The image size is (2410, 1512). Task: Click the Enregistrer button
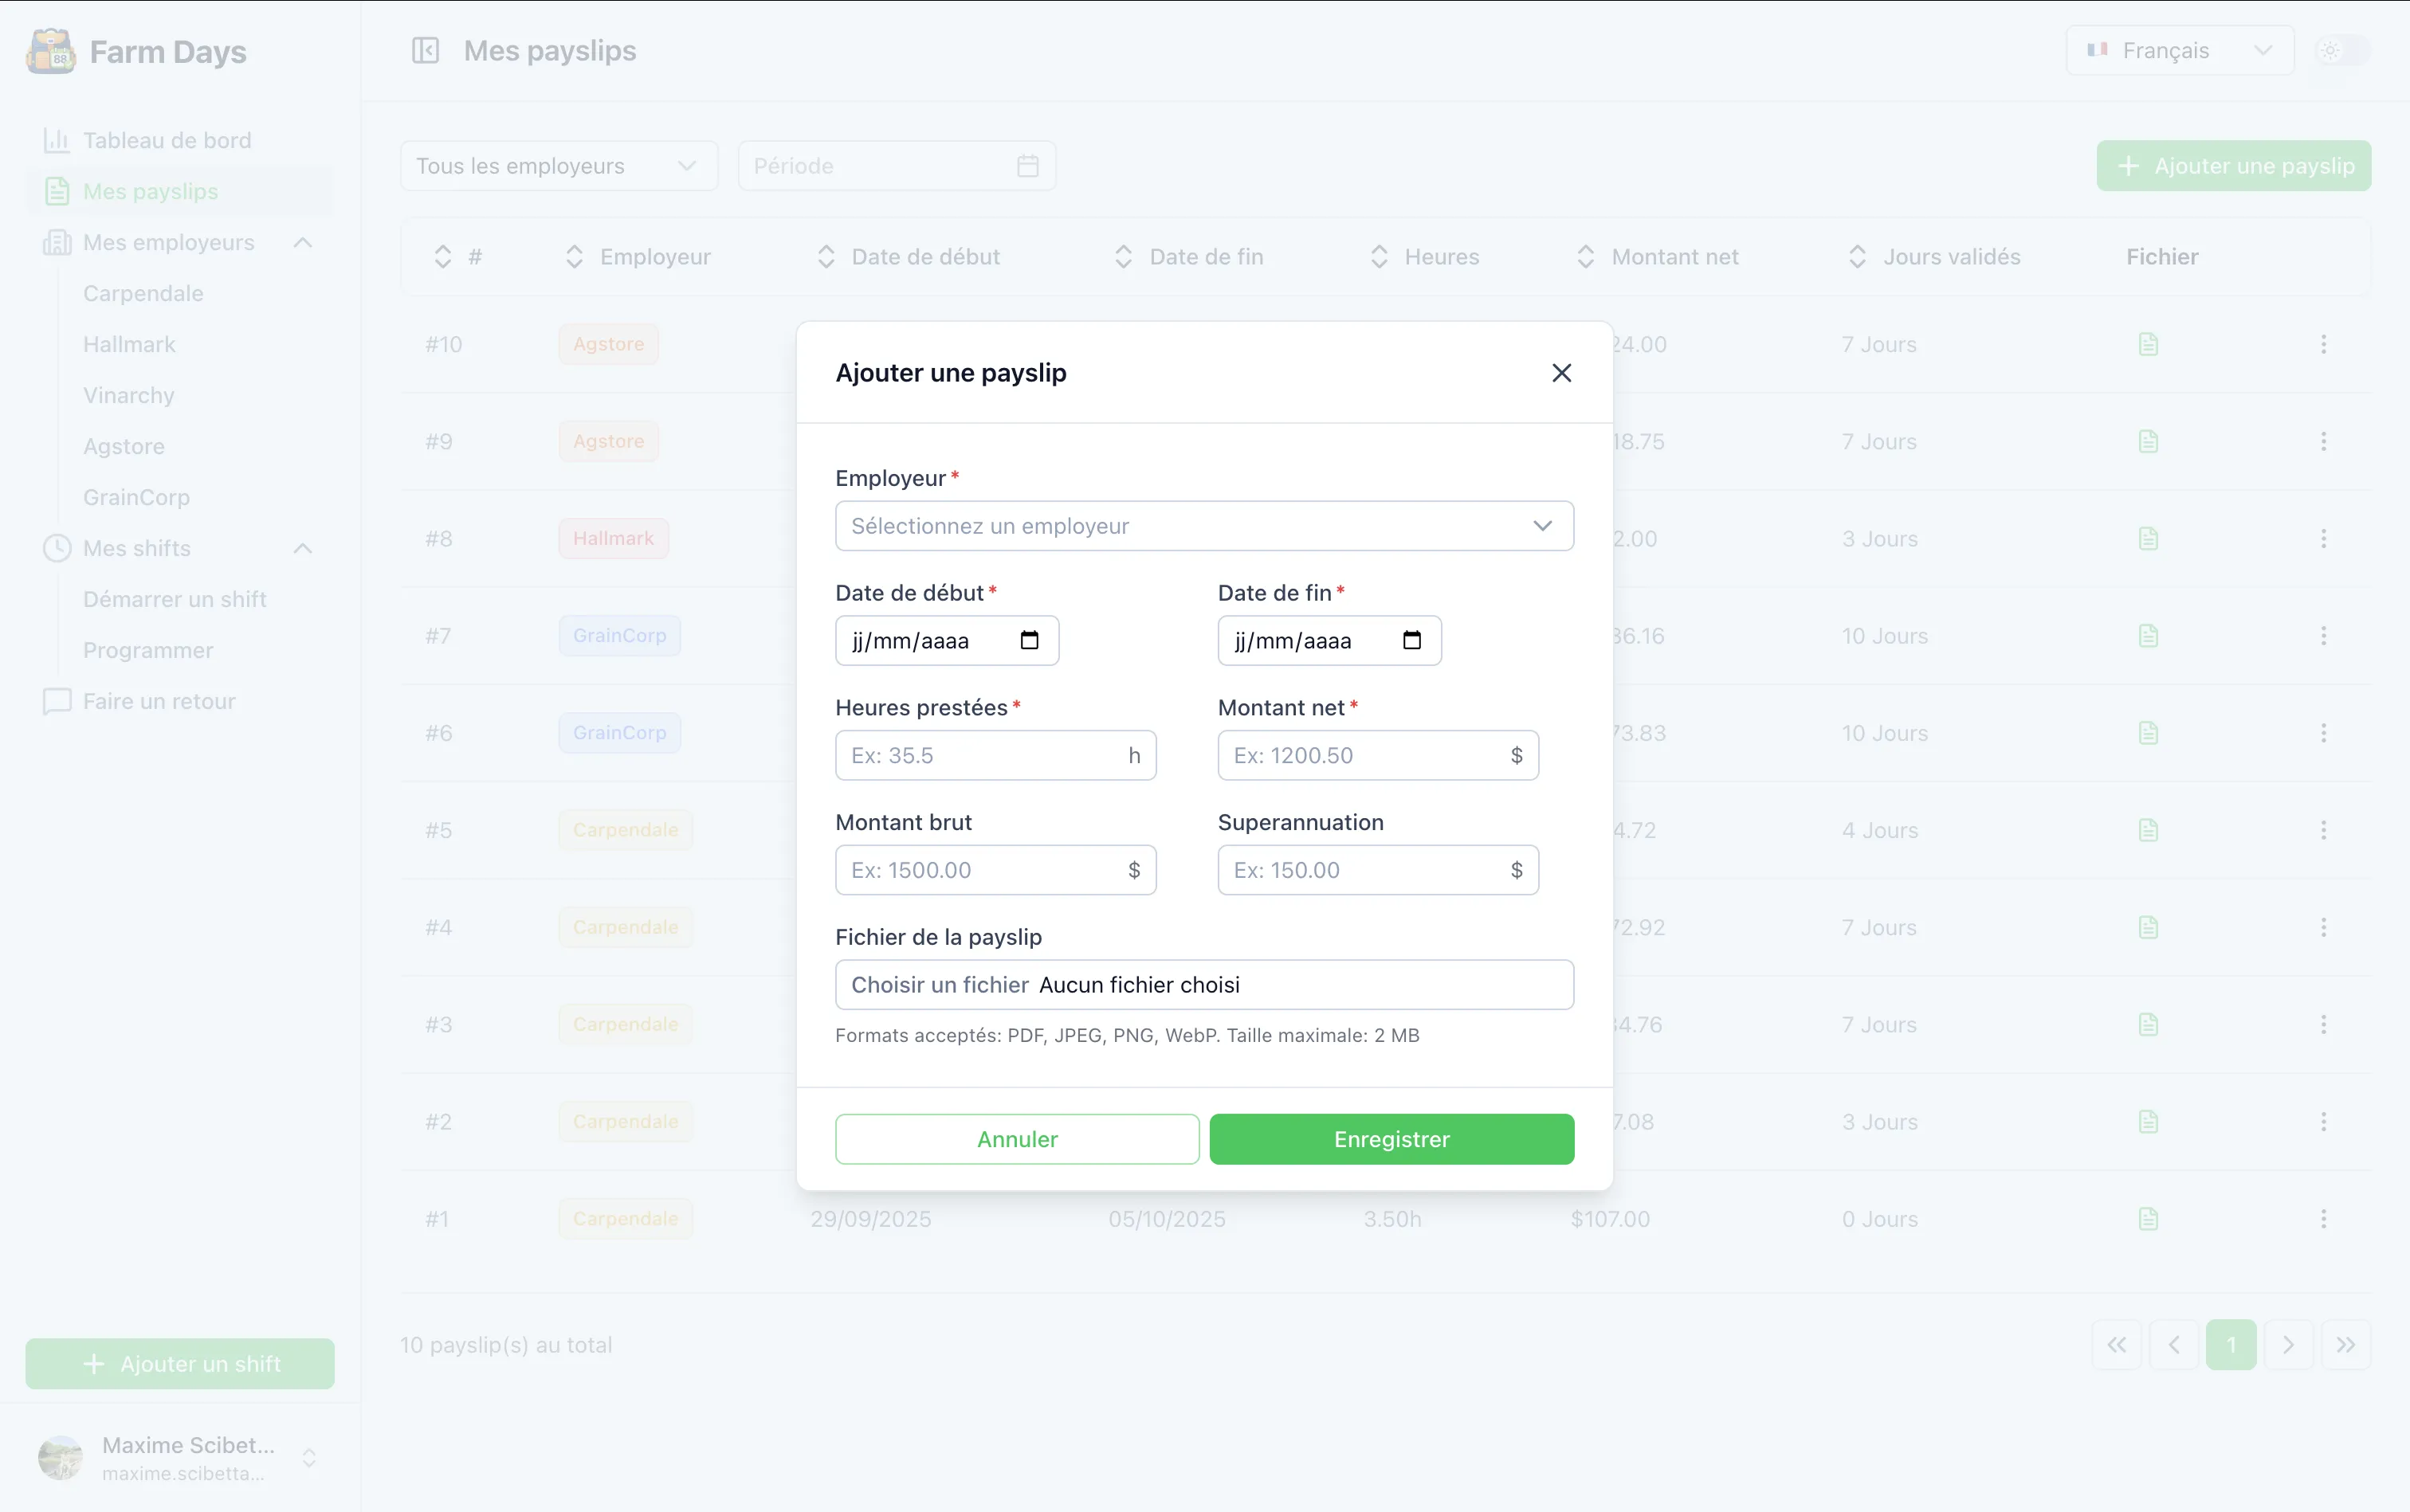tap(1391, 1139)
